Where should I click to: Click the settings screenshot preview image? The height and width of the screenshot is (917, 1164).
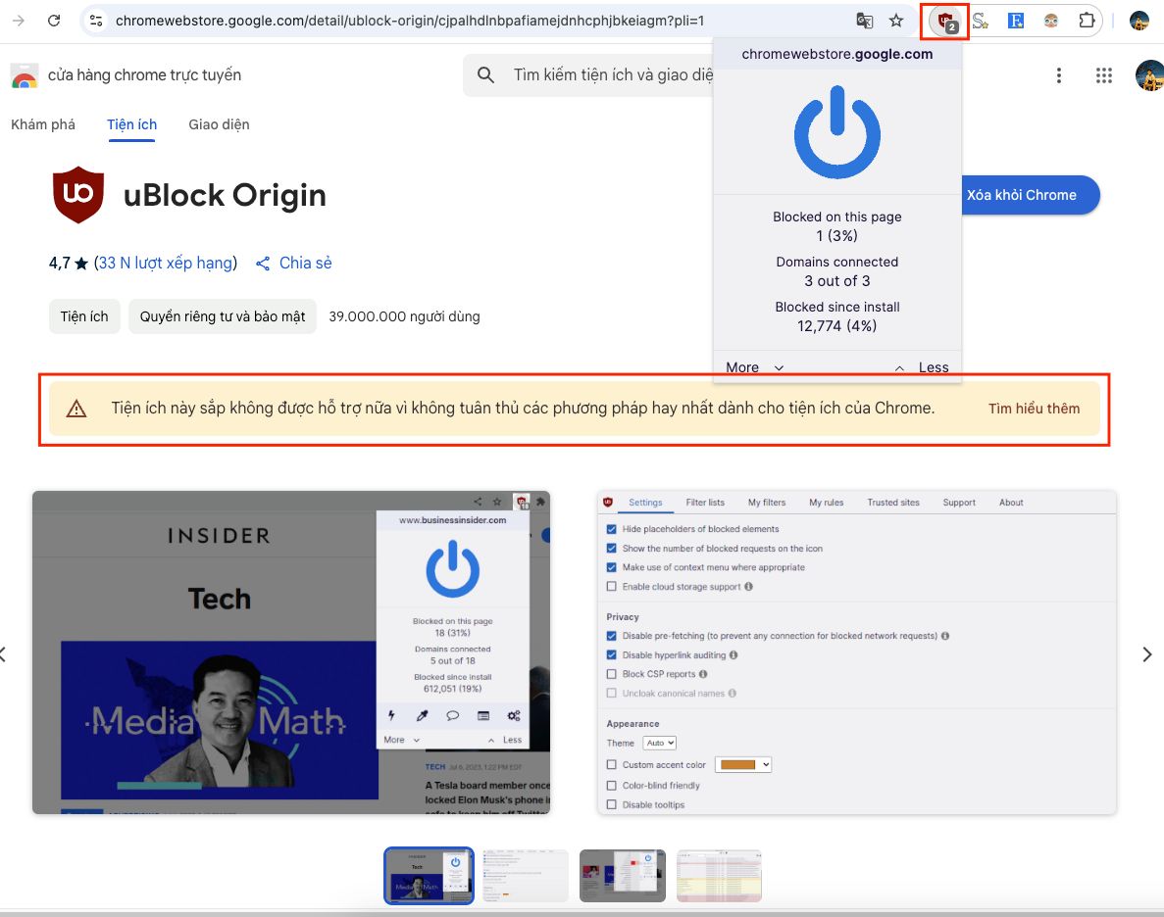click(x=857, y=652)
